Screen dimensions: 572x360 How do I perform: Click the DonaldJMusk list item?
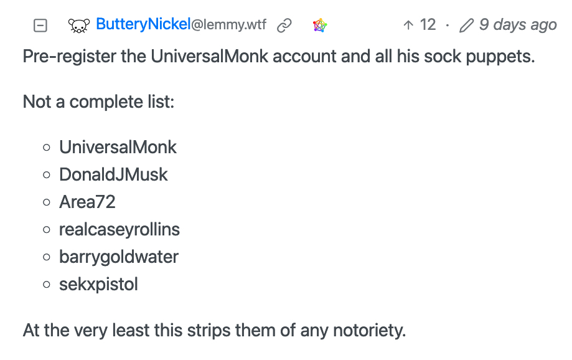(113, 174)
